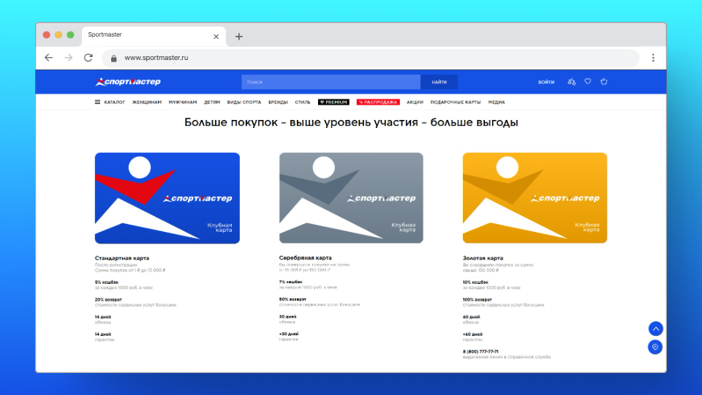
Task: Click the ВОЙТИ login link
Action: click(546, 82)
